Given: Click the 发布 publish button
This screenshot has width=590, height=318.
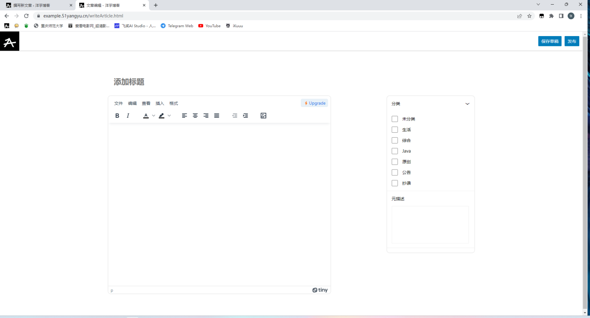Looking at the screenshot, I should coord(572,41).
